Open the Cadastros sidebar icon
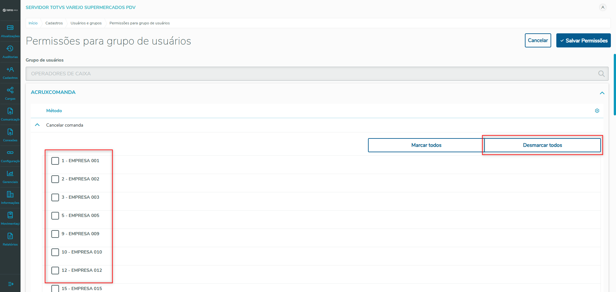 10,70
